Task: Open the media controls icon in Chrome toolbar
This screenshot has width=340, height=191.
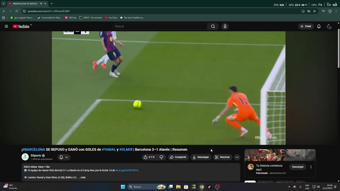Action: click(323, 11)
